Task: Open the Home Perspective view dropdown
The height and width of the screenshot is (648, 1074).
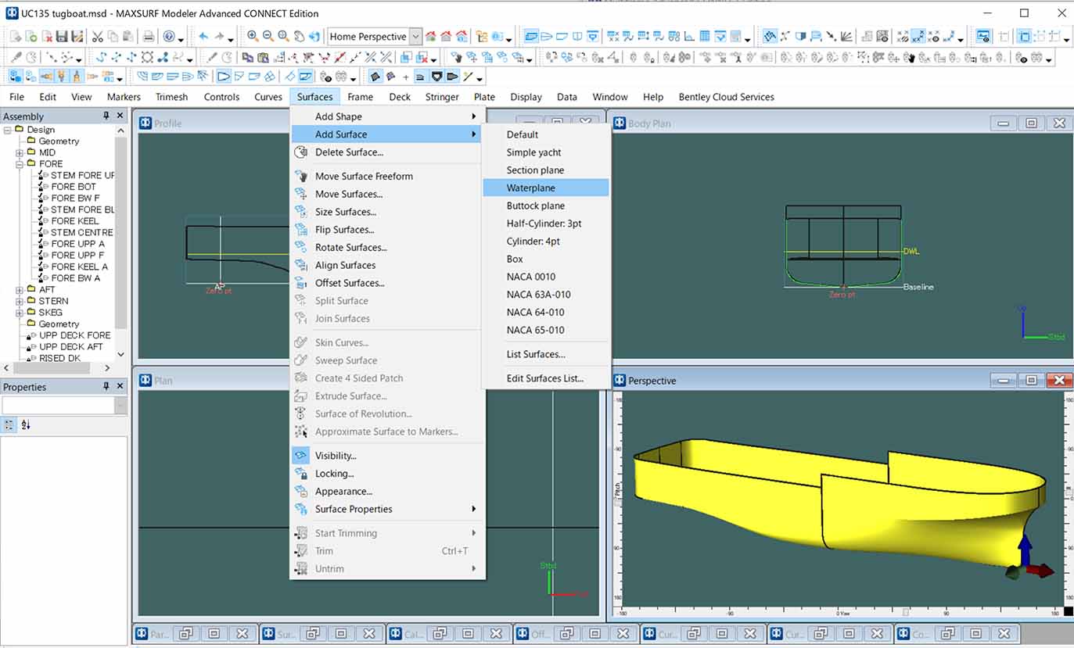Action: (x=415, y=36)
